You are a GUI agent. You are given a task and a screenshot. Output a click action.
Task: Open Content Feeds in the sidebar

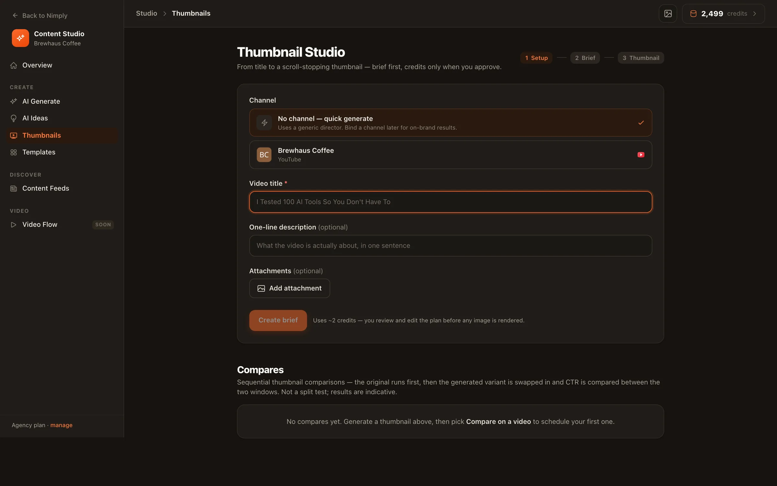(x=62, y=189)
